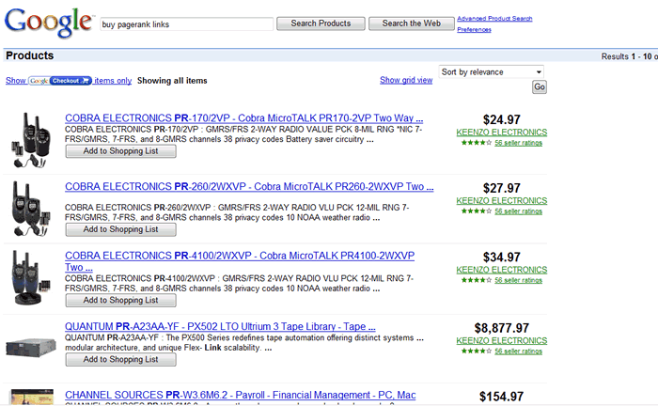Click the Google logo
The width and height of the screenshot is (658, 406).
[x=48, y=23]
